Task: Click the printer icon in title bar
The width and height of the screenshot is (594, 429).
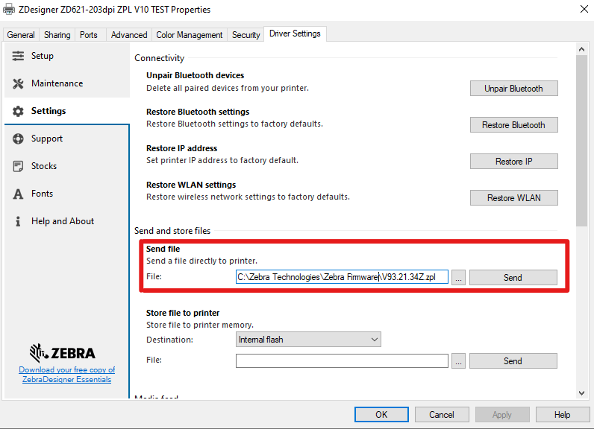Action: pos(9,10)
